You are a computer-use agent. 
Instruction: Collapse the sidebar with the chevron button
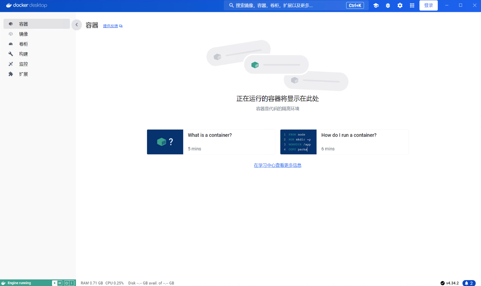77,24
